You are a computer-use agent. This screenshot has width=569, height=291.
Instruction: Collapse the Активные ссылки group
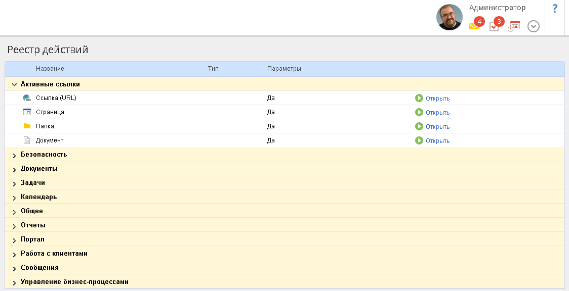[15, 85]
